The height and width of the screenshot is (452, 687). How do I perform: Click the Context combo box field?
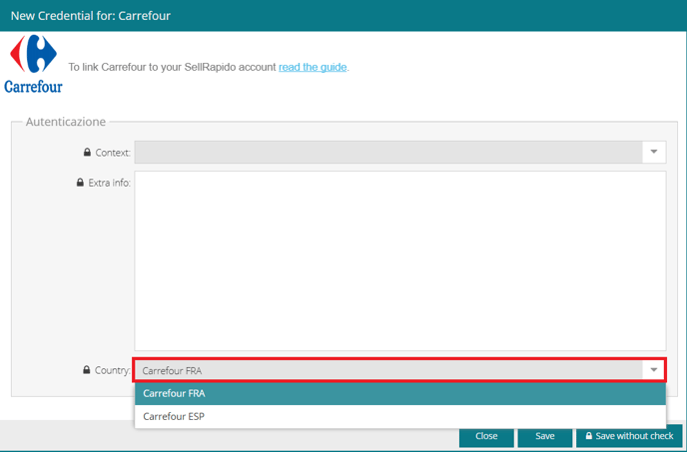[x=400, y=152]
